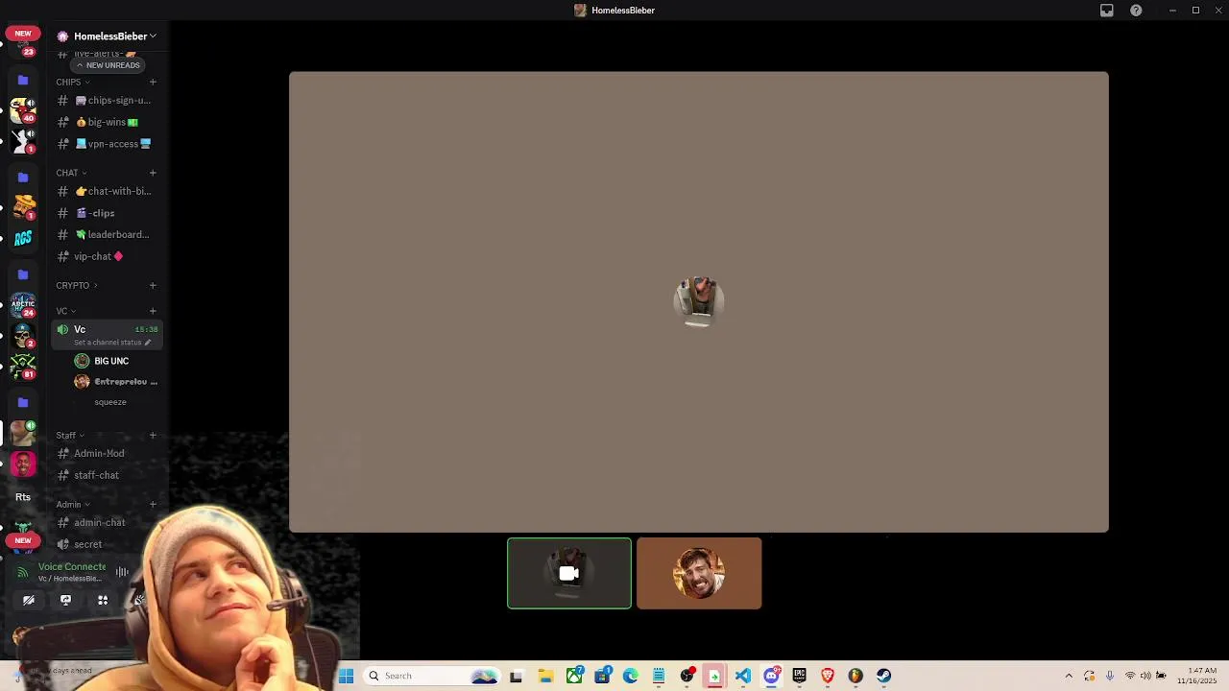This screenshot has width=1229, height=691.
Task: Open Visual Studio Code from the taskbar
Action: pos(743,676)
